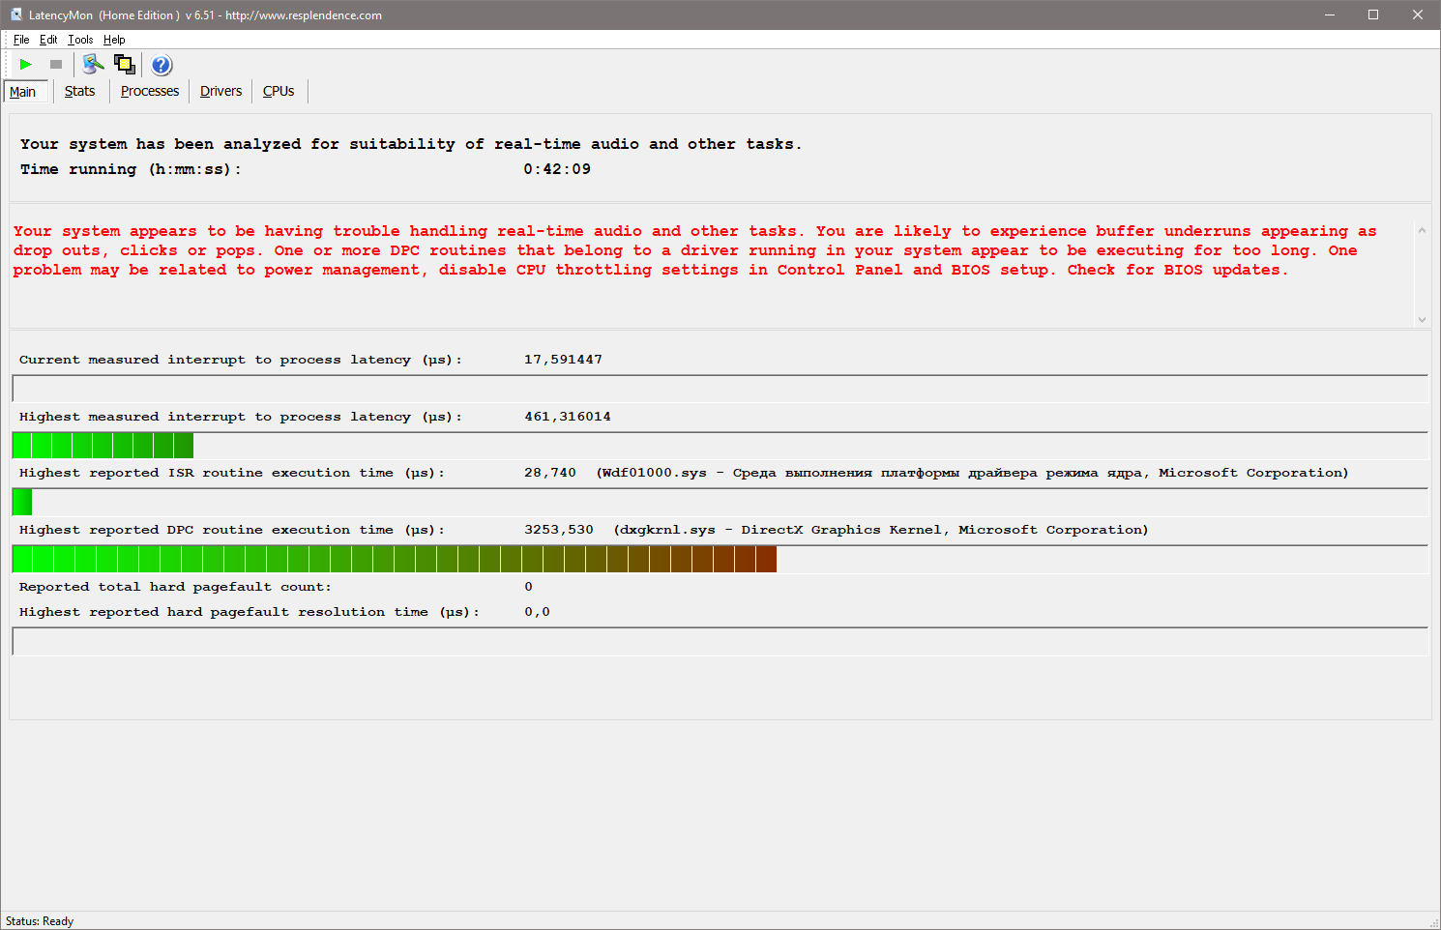Screen dimensions: 1441x930
Task: Click the highest interrupt latency green bar
Action: click(103, 446)
